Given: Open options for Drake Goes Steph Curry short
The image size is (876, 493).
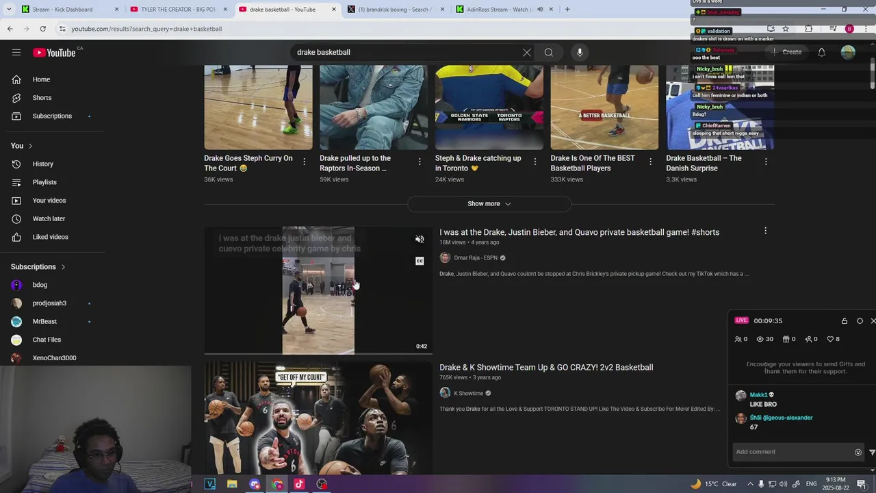Looking at the screenshot, I should pyautogui.click(x=304, y=162).
